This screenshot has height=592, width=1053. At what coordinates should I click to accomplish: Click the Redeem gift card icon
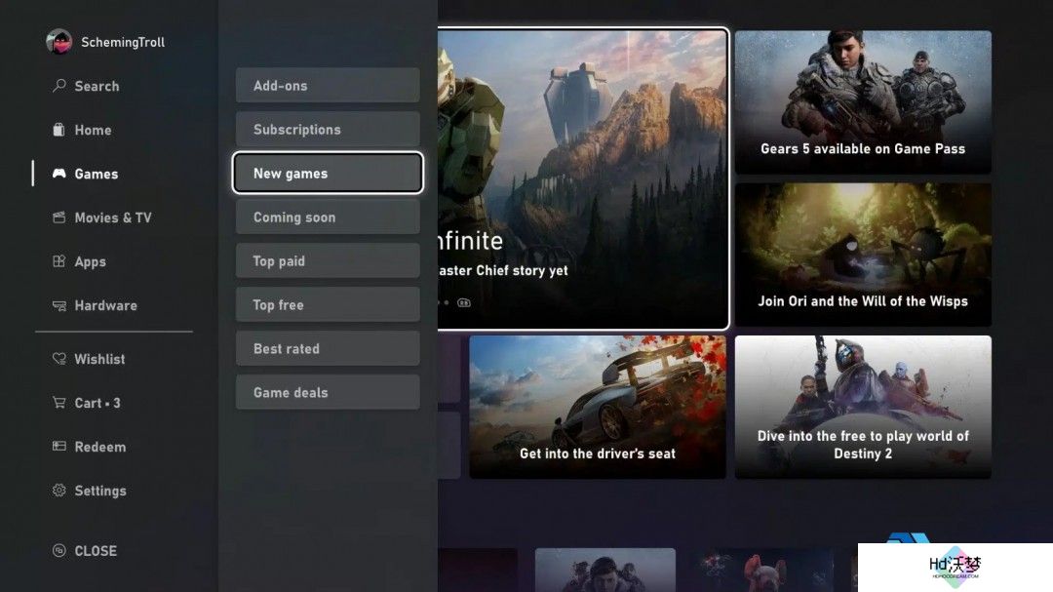[59, 446]
